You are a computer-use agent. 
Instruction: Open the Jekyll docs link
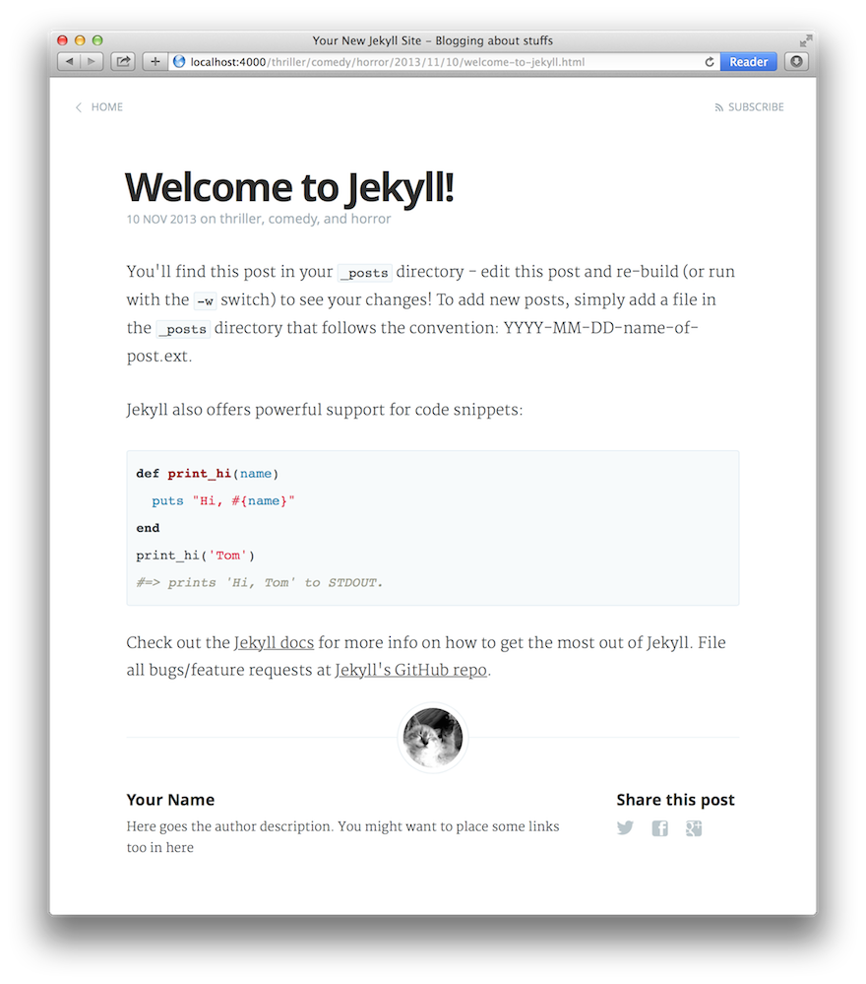point(274,642)
